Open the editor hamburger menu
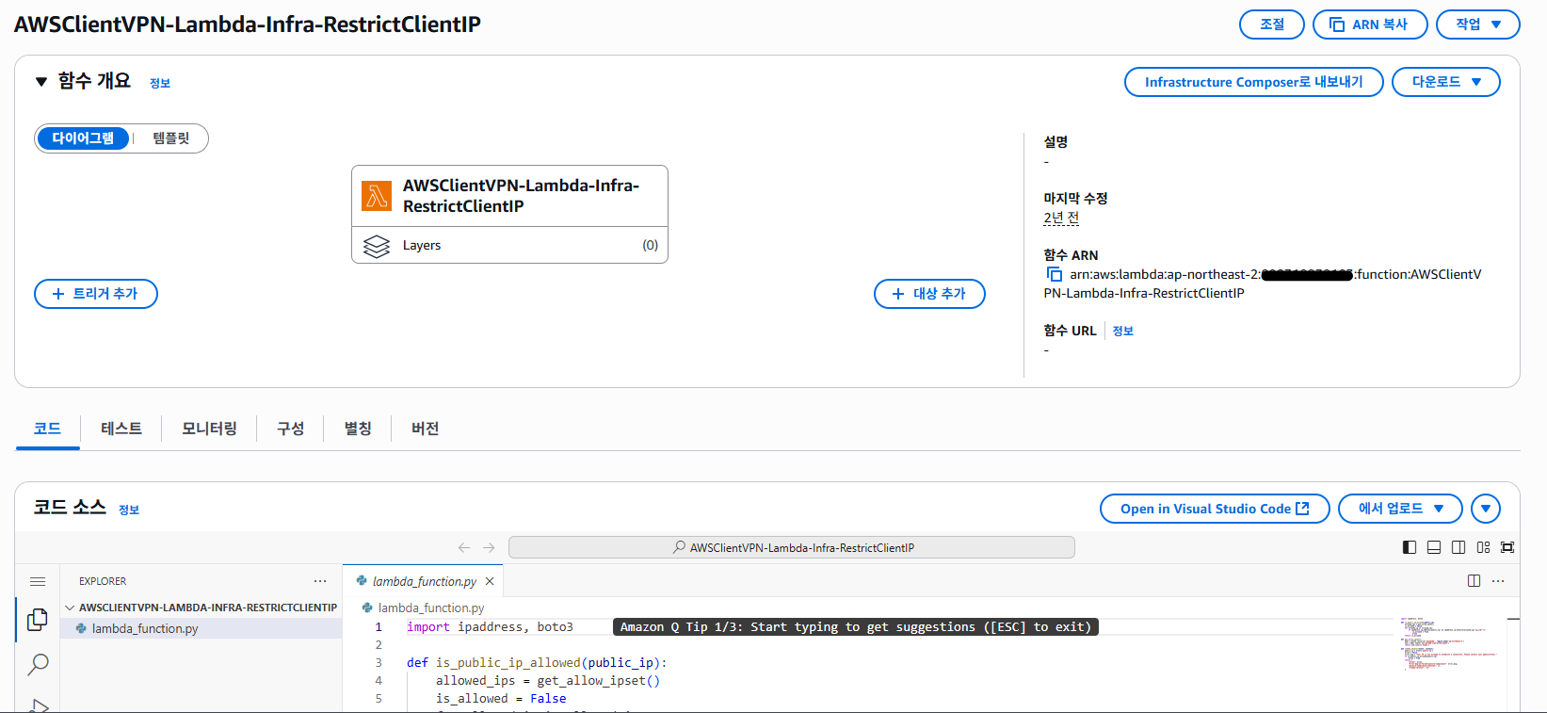Image resolution: width=1547 pixels, height=713 pixels. tap(38, 581)
